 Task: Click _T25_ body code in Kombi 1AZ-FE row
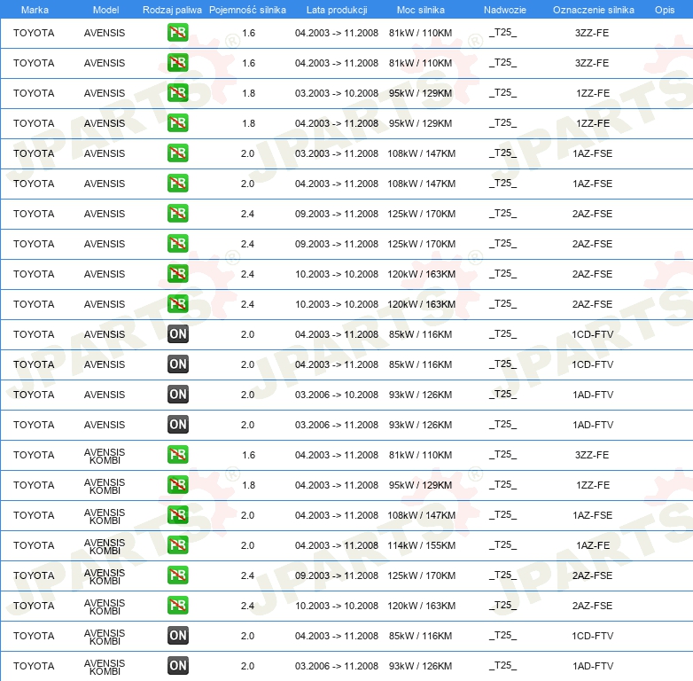[502, 545]
